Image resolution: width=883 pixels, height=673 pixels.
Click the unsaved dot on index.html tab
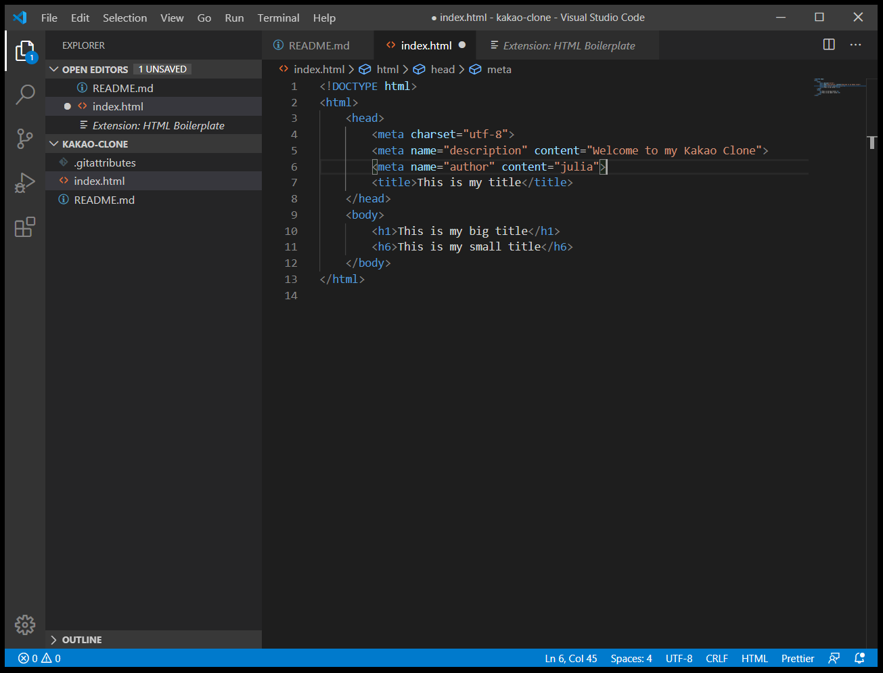pyautogui.click(x=462, y=45)
